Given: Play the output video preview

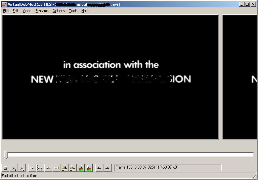Looking at the screenshot, I should [21, 168].
